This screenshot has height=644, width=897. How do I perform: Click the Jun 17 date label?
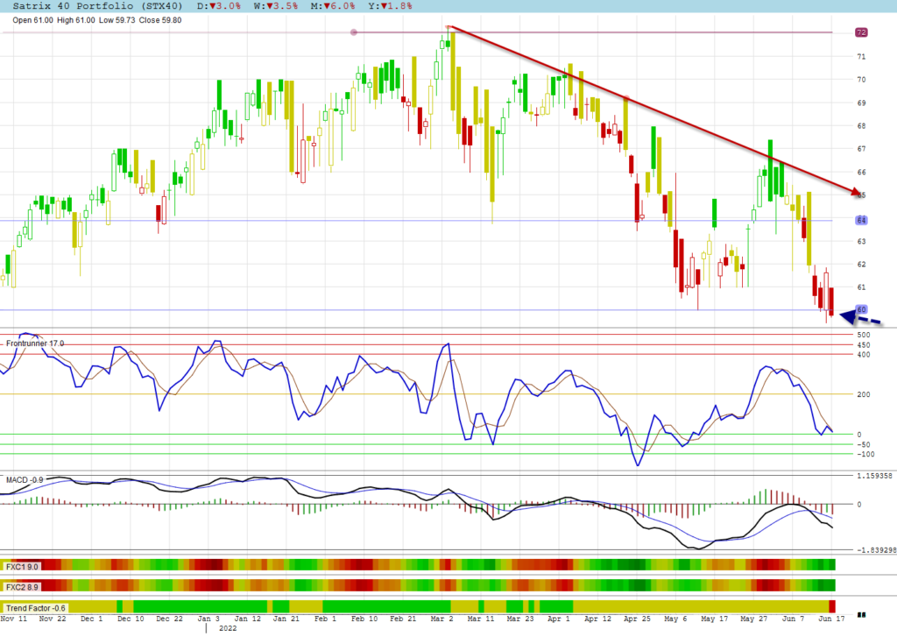(x=831, y=619)
